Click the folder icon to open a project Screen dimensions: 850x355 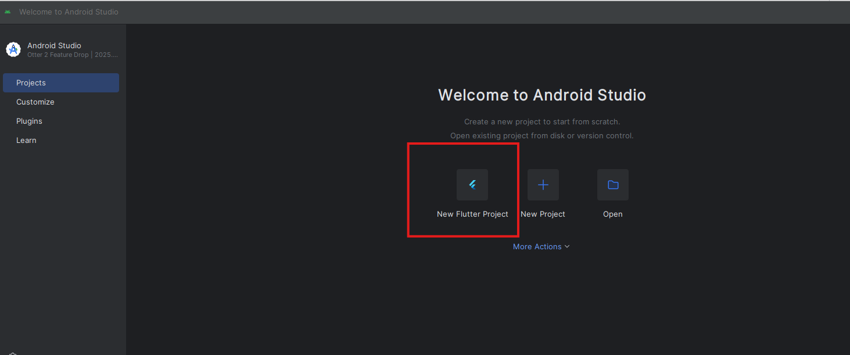point(613,185)
